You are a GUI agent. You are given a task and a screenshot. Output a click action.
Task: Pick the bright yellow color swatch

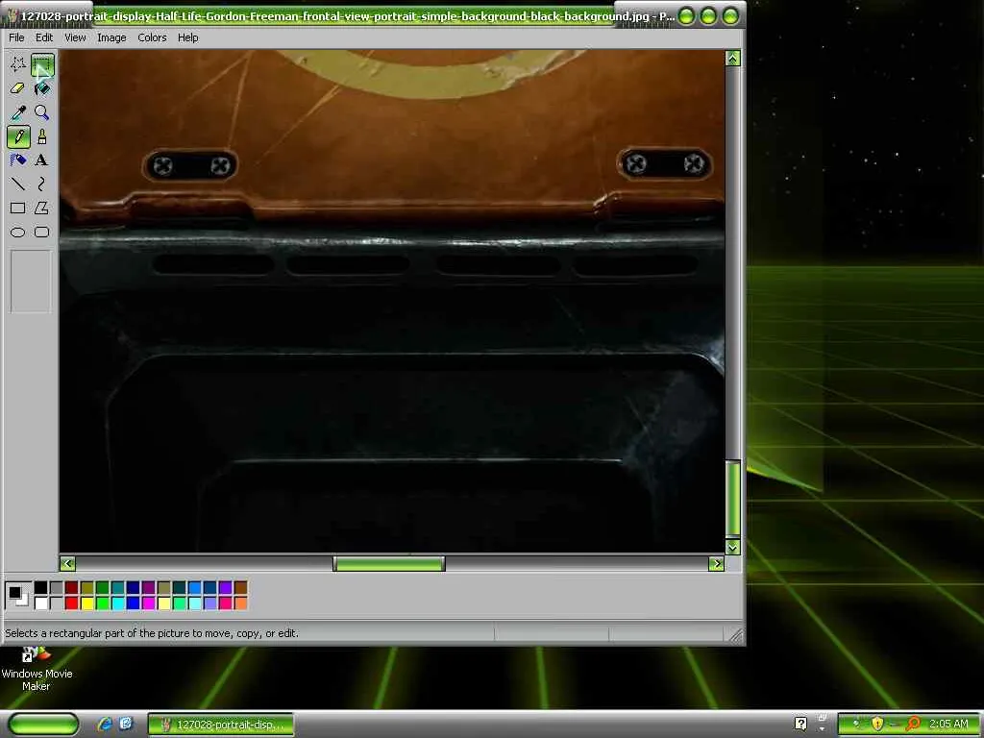(87, 603)
